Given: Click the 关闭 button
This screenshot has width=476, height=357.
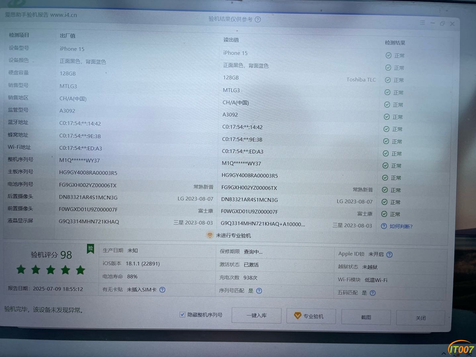Looking at the screenshot, I should (x=420, y=318).
